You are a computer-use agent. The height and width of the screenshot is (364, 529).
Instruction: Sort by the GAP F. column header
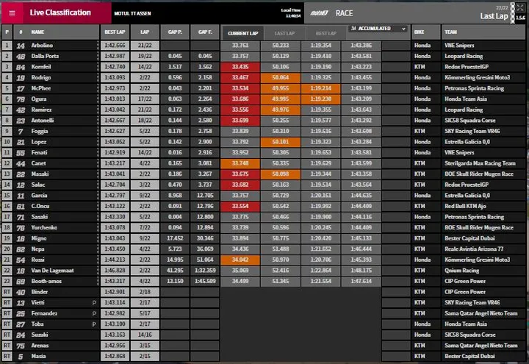[205, 32]
